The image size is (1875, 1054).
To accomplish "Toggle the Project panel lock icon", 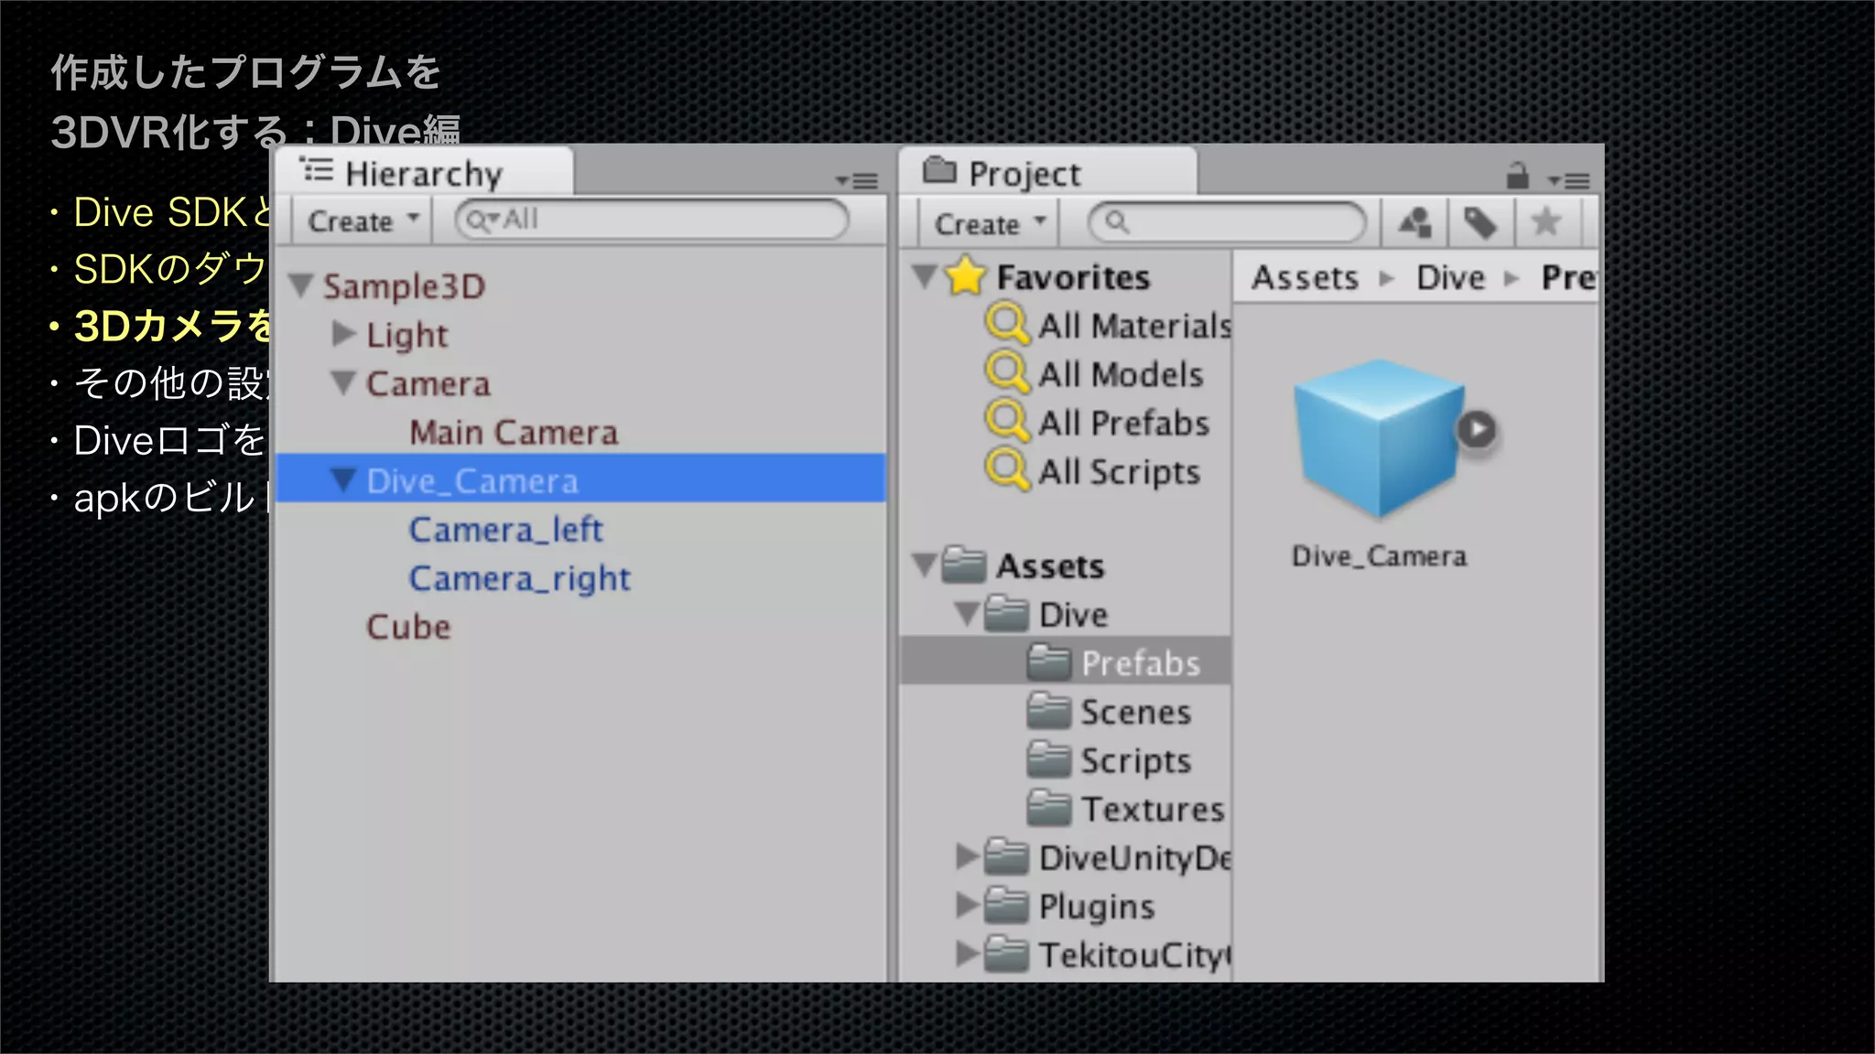I will 1517,175.
